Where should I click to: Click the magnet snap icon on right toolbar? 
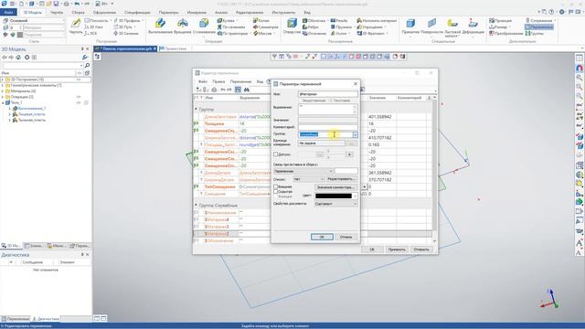(x=579, y=69)
